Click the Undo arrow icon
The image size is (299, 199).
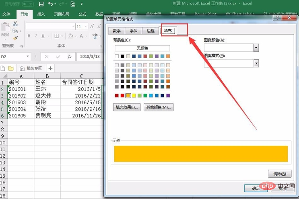click(50, 4)
